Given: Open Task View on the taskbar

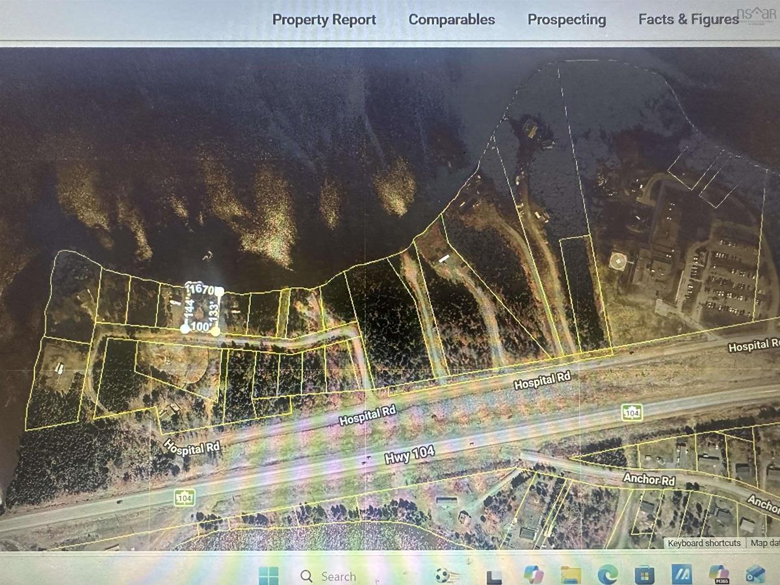Looking at the screenshot, I should coord(495,576).
